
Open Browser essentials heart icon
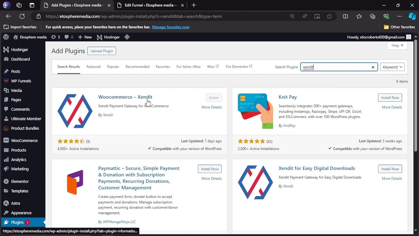[386, 16]
